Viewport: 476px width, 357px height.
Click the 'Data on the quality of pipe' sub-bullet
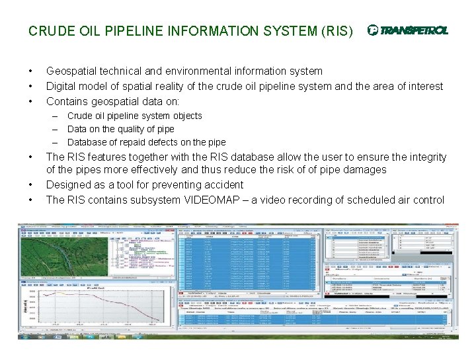[x=121, y=129]
